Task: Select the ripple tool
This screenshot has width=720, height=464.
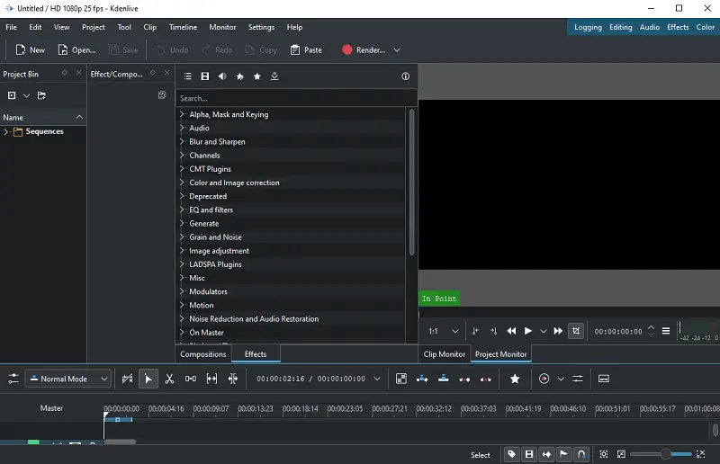Action: pyautogui.click(x=233, y=379)
